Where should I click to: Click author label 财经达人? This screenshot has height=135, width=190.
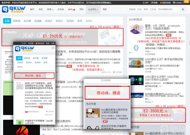pos(149,102)
